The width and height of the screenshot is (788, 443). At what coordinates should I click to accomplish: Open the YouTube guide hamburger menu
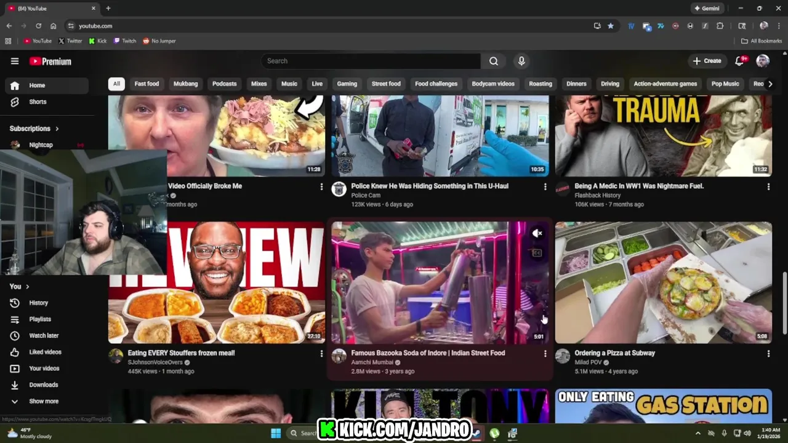point(15,61)
